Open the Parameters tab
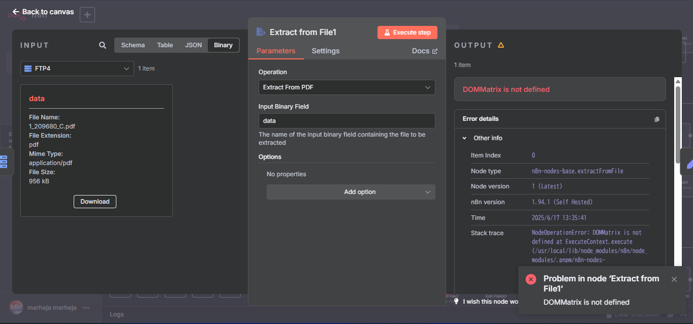 pyautogui.click(x=276, y=51)
